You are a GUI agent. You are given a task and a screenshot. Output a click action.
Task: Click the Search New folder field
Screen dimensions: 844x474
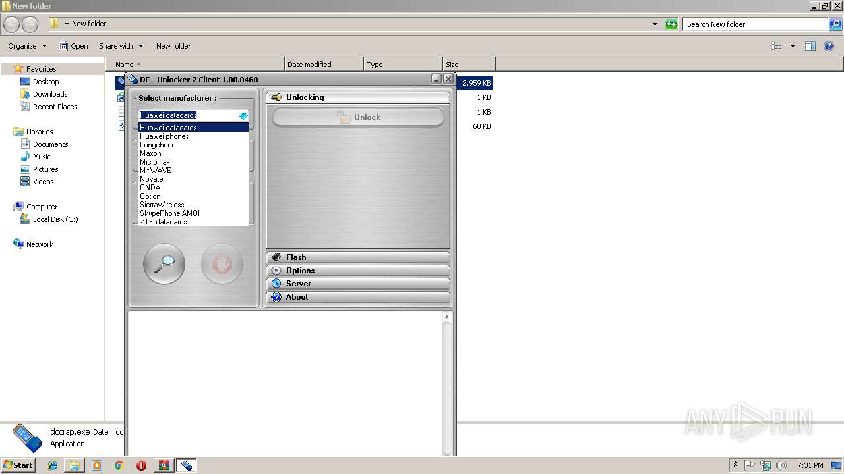pyautogui.click(x=756, y=24)
